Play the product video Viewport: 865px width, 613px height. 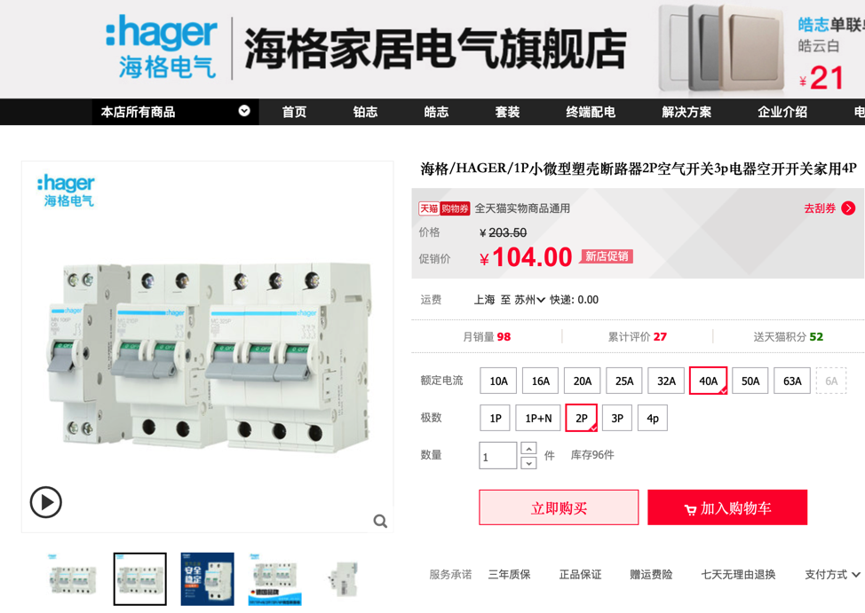click(x=46, y=502)
